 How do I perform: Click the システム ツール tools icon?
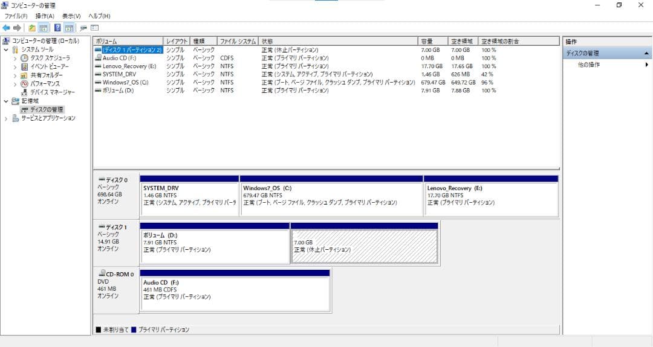click(x=15, y=49)
